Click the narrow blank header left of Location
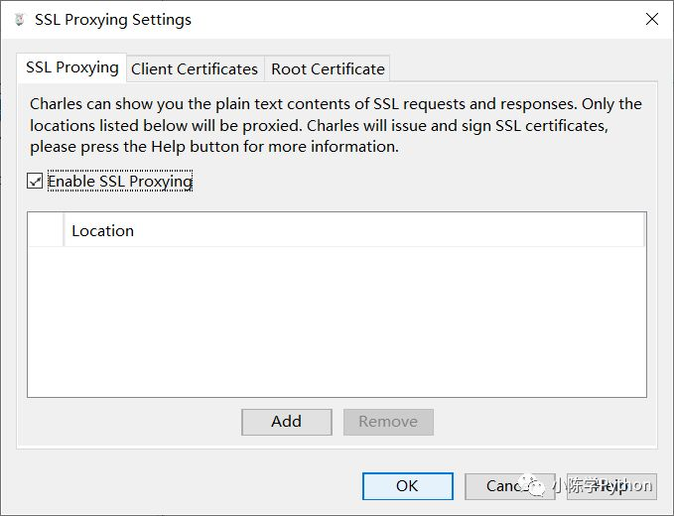 pos(46,230)
